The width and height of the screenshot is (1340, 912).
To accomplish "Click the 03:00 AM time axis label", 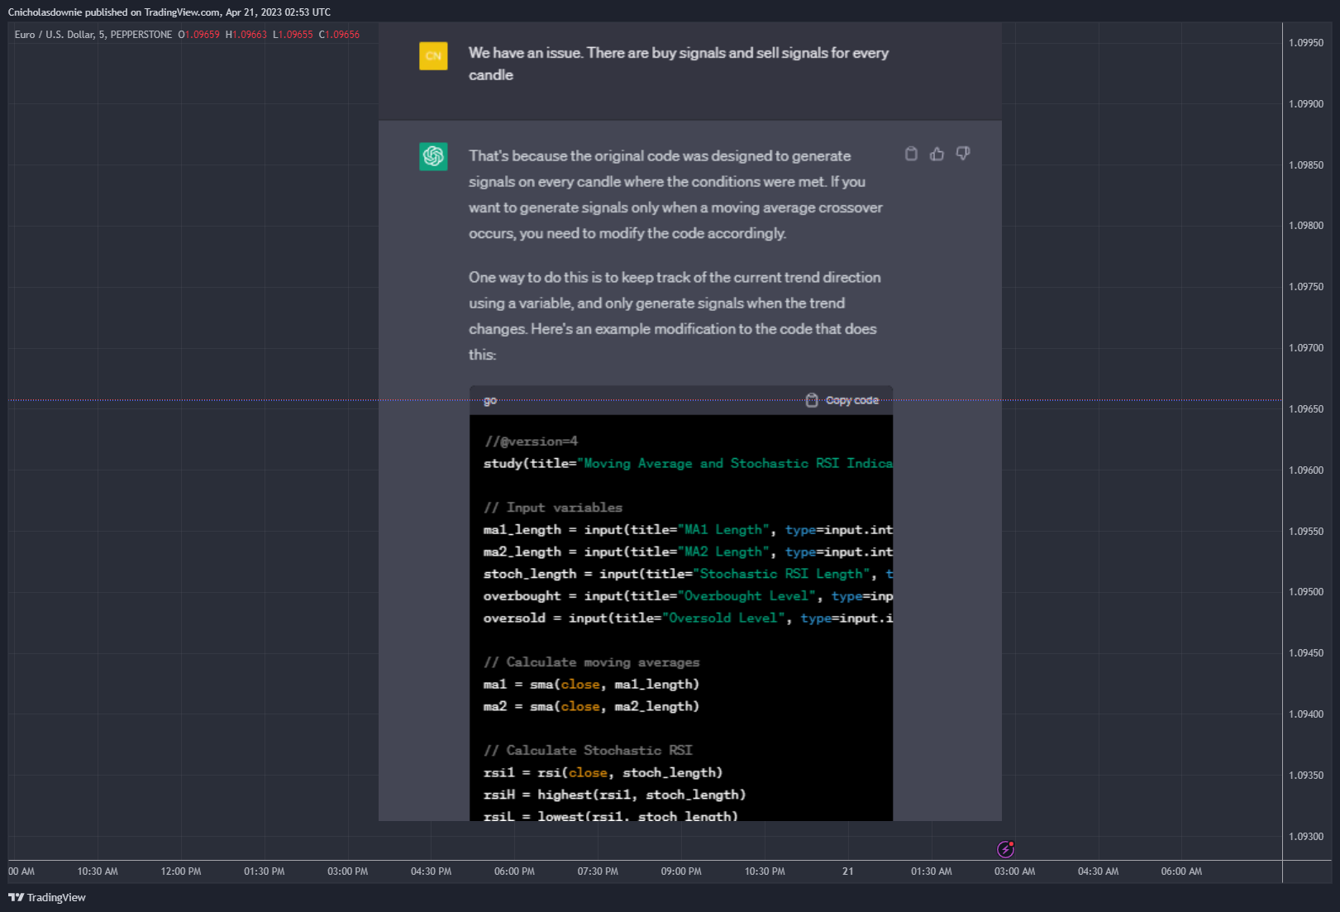I will pos(1014,871).
